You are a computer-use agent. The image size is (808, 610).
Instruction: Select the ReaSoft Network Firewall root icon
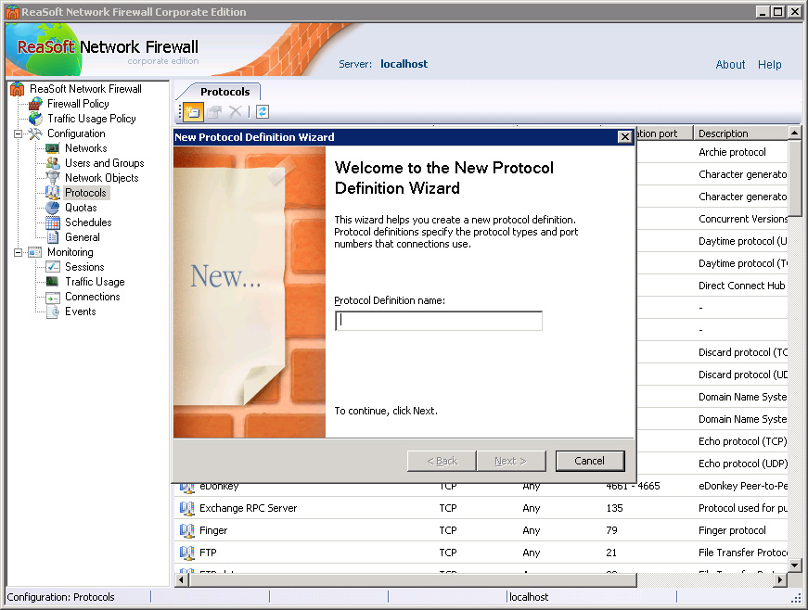pyautogui.click(x=17, y=89)
